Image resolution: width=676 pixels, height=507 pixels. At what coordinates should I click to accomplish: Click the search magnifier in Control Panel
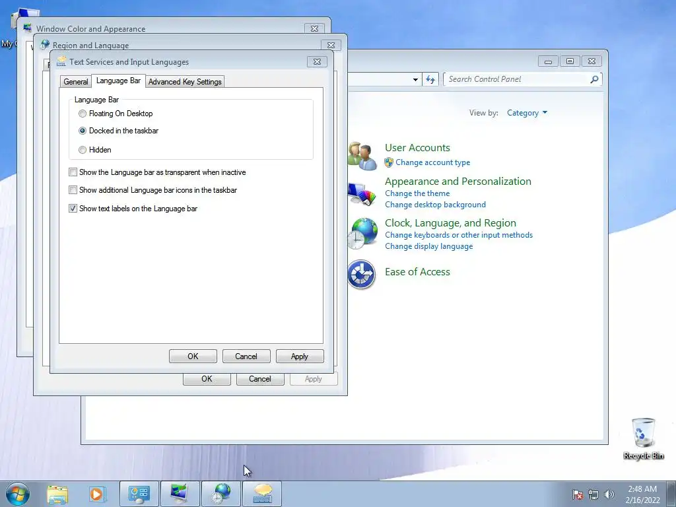click(x=594, y=79)
